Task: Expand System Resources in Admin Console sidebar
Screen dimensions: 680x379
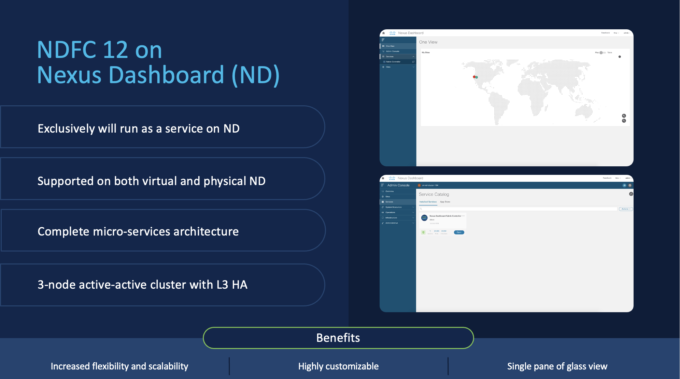Action: tap(413, 207)
